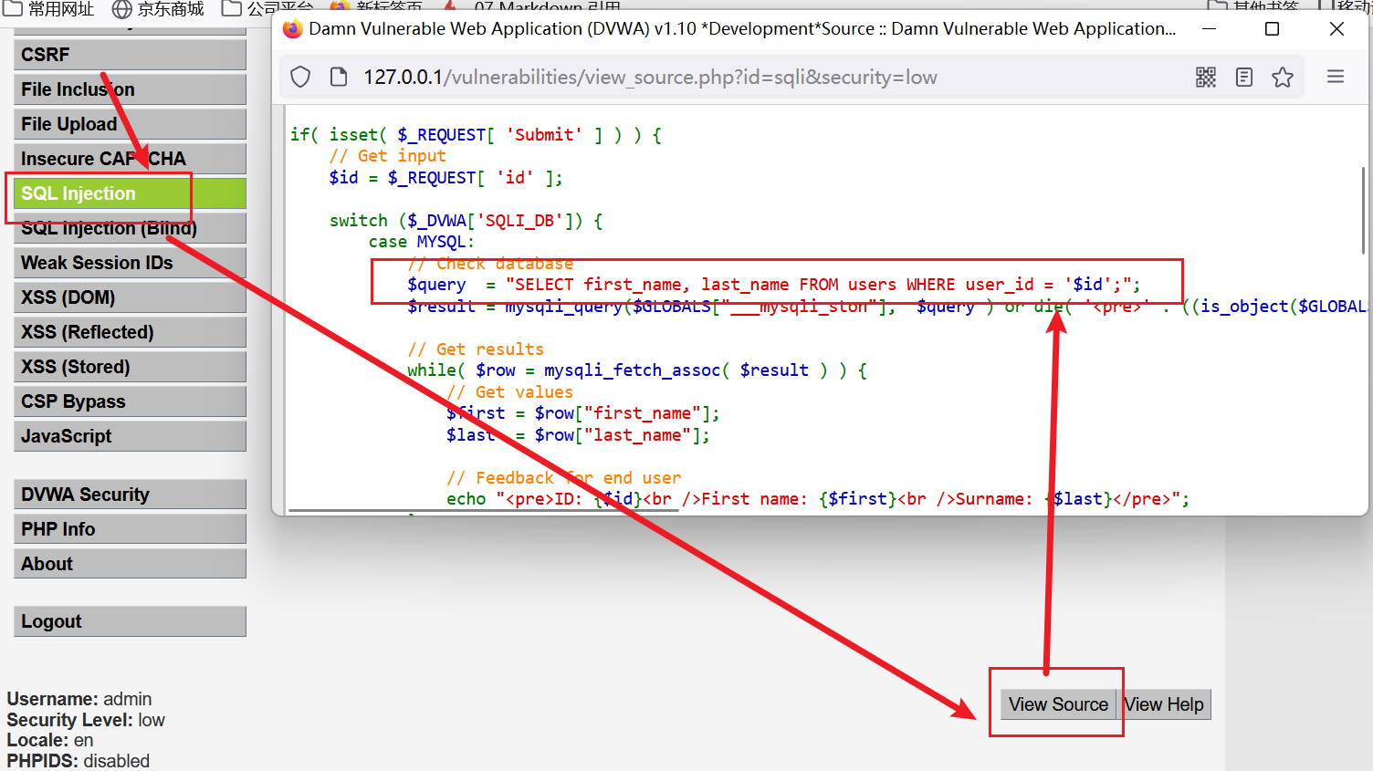The height and width of the screenshot is (771, 1373).
Task: Click the Logout button
Action: (x=130, y=621)
